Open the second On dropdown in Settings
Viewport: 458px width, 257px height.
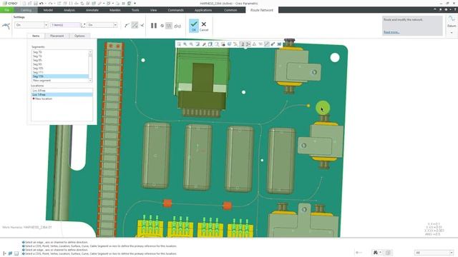click(x=115, y=25)
